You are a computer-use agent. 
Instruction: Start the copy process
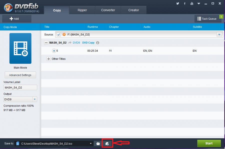(209, 144)
